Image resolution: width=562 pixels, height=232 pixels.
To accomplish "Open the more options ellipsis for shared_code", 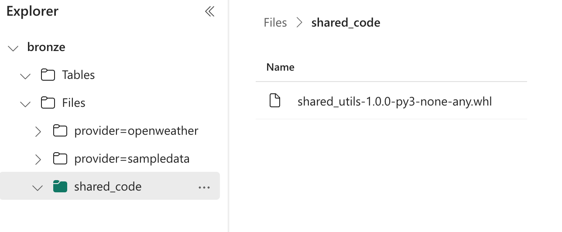I will coord(204,187).
